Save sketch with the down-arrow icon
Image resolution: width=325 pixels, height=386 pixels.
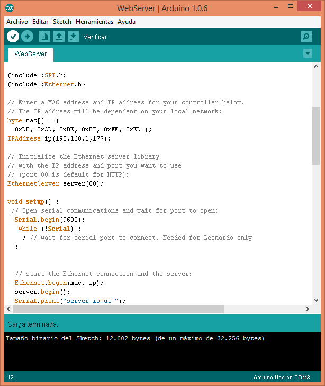[73, 37]
